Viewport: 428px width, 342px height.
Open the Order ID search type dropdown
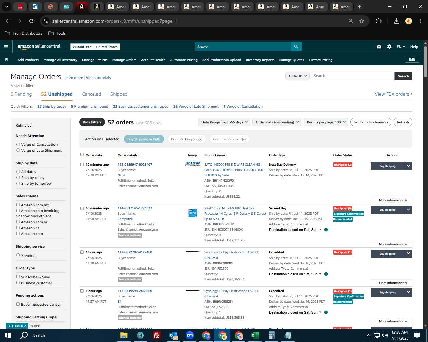click(x=297, y=76)
